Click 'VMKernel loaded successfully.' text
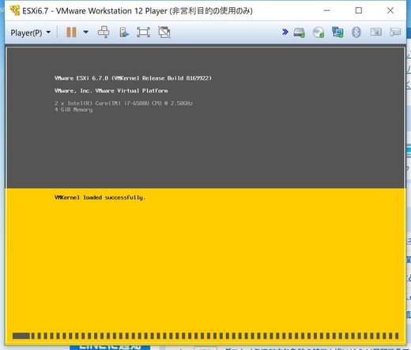Image resolution: width=411 pixels, height=350 pixels. click(x=100, y=198)
